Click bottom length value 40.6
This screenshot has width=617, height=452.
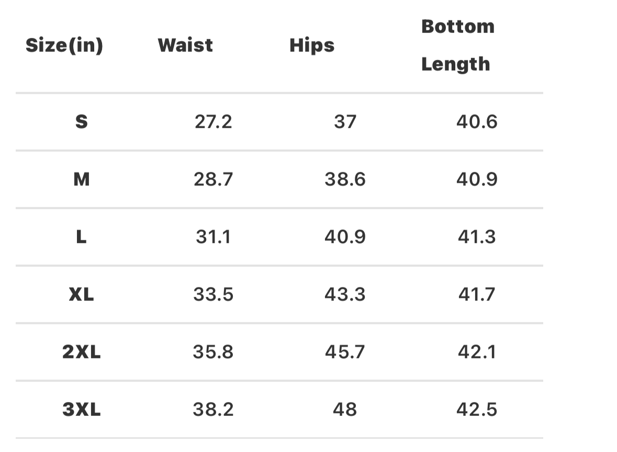pos(477,122)
